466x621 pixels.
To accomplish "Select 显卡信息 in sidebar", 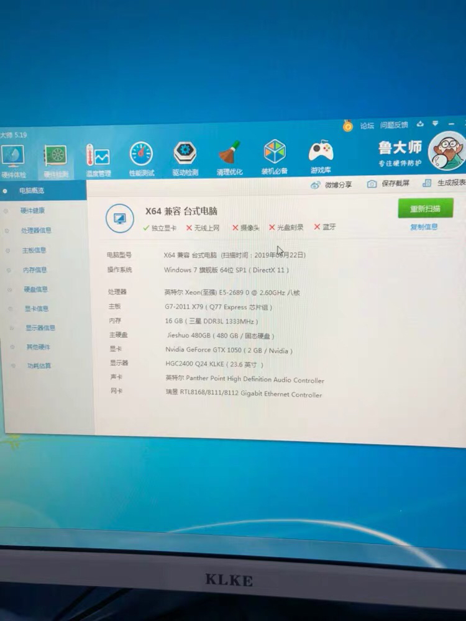I will click(x=37, y=309).
